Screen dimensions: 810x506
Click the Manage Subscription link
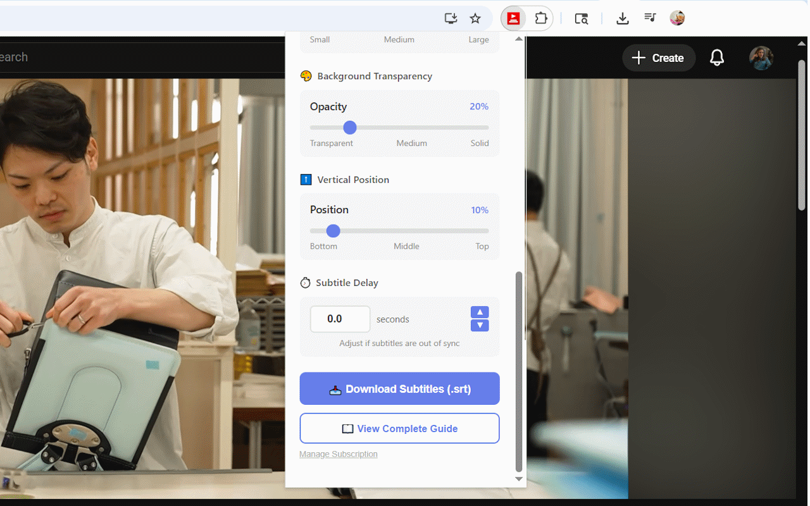pos(339,454)
